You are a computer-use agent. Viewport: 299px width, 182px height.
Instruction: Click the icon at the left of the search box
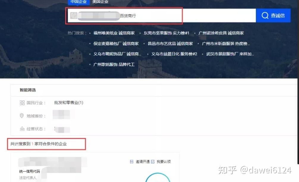click(73, 15)
